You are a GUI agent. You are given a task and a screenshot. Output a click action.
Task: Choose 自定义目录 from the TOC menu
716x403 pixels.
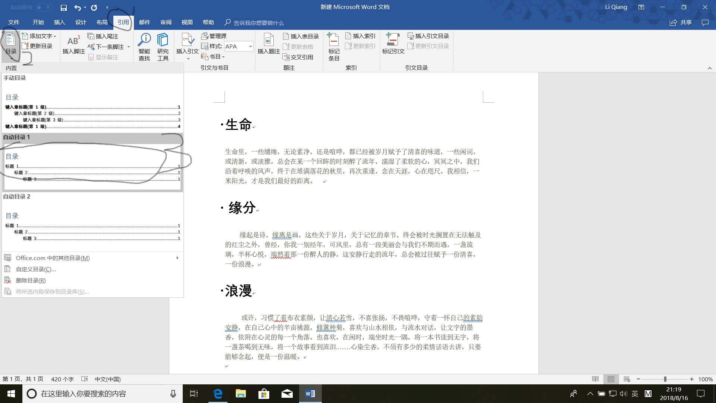(35, 269)
